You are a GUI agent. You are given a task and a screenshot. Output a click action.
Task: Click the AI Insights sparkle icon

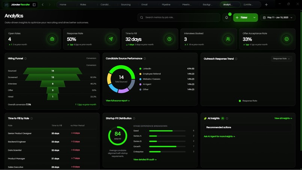[x=205, y=119]
